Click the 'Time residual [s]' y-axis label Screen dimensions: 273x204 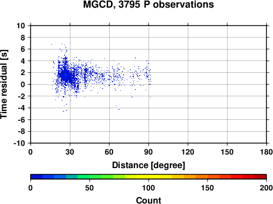pyautogui.click(x=4, y=84)
